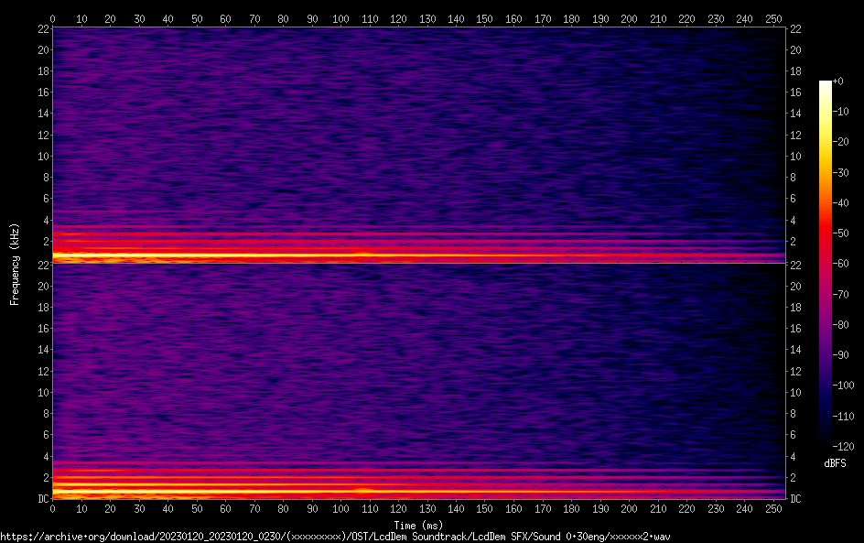Click the "Time (ms)" axis title
This screenshot has height=543, width=864.
[x=418, y=526]
